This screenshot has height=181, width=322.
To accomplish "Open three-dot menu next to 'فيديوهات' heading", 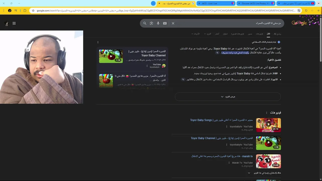I will pyautogui.click(x=266, y=113).
